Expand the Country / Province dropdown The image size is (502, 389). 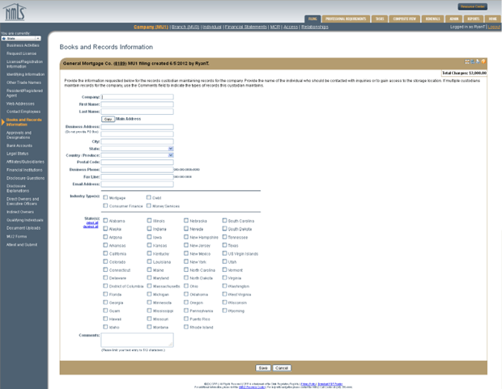point(138,155)
